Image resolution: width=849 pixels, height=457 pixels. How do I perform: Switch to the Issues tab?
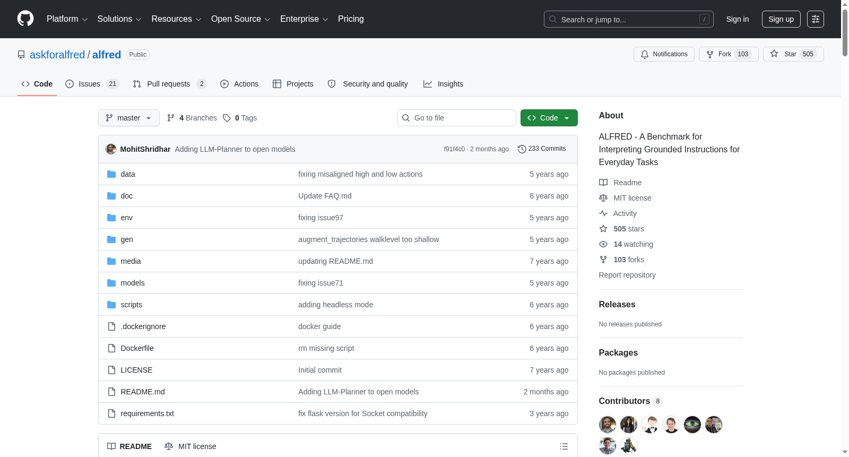pyautogui.click(x=92, y=84)
